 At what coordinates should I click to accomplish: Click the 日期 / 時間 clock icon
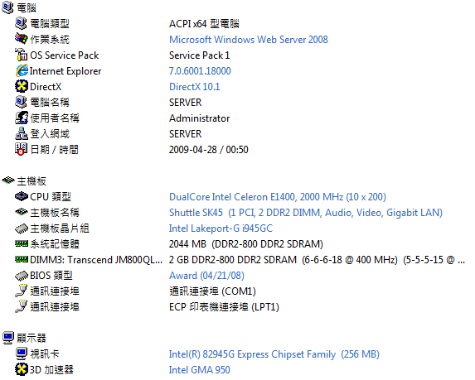(22, 150)
